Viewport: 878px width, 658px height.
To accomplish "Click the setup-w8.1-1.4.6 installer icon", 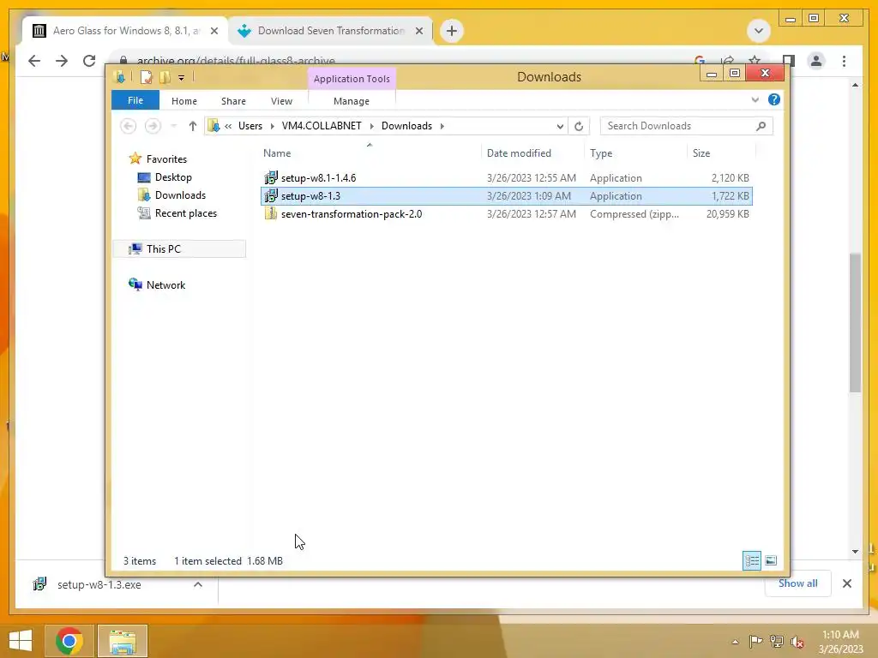I will click(x=271, y=178).
